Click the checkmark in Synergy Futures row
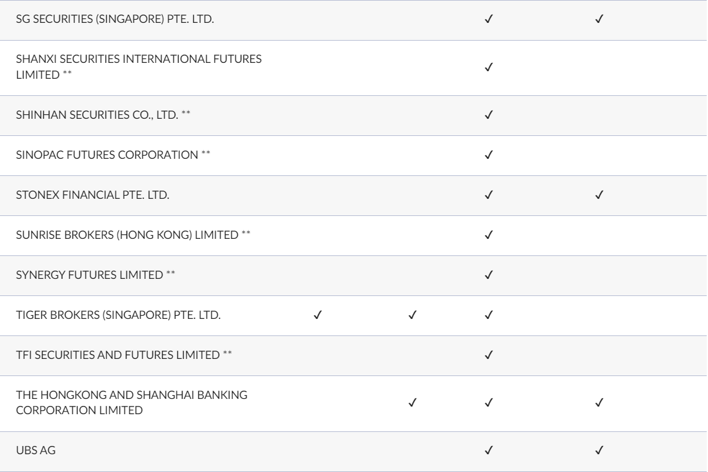708x472 pixels. (489, 275)
